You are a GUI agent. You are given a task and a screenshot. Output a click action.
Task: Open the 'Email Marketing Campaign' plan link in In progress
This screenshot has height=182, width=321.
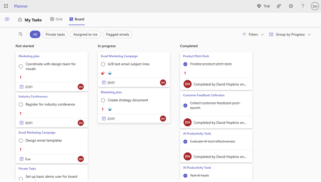pyautogui.click(x=119, y=56)
